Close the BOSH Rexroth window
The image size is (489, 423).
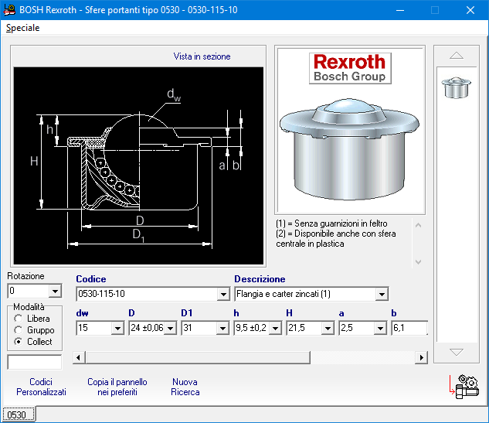470,10
